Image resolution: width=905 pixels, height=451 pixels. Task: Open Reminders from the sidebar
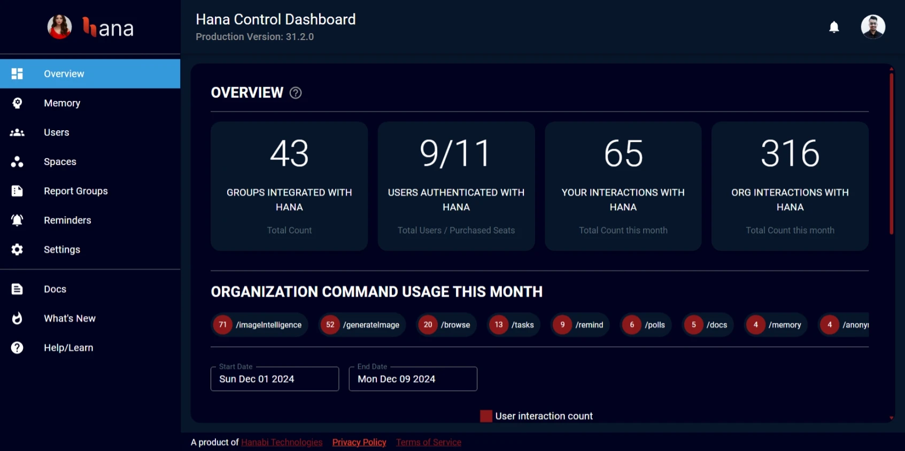click(x=90, y=220)
